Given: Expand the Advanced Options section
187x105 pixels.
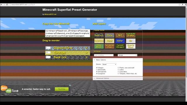Looking at the screenshot, I should click(x=118, y=78).
